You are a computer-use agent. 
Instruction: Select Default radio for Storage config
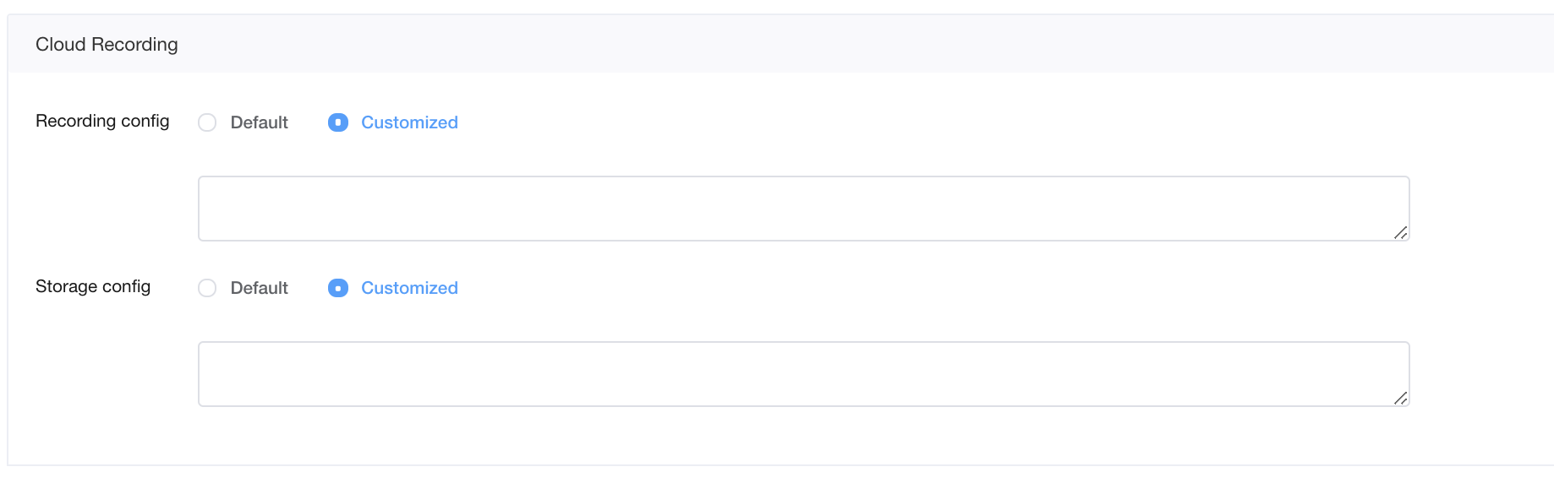pos(207,288)
